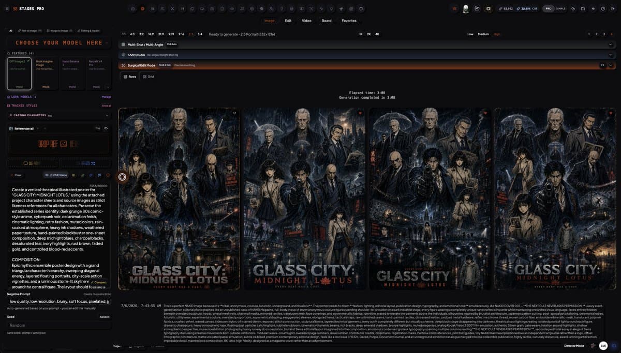Click the CUE Vision button
The width and height of the screenshot is (621, 353).
pyautogui.click(x=56, y=175)
